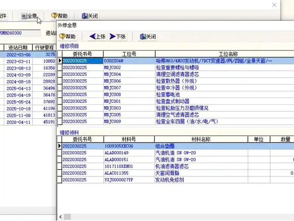Viewport: 294px width, 221px height.
Task: Click the 工位号 column header
Action: click(x=129, y=54)
